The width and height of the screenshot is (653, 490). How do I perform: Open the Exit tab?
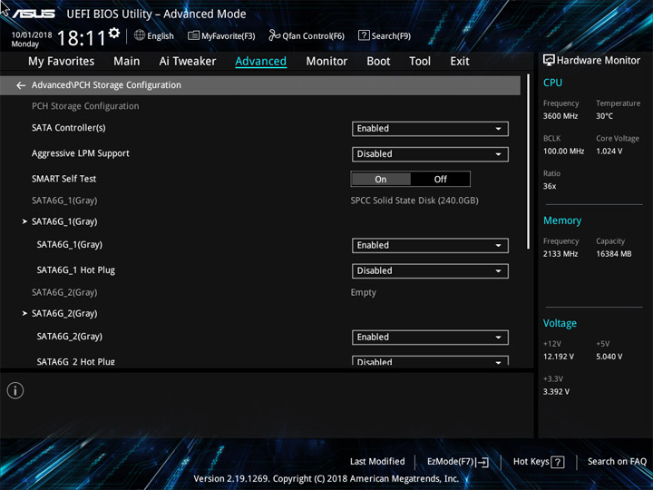459,62
